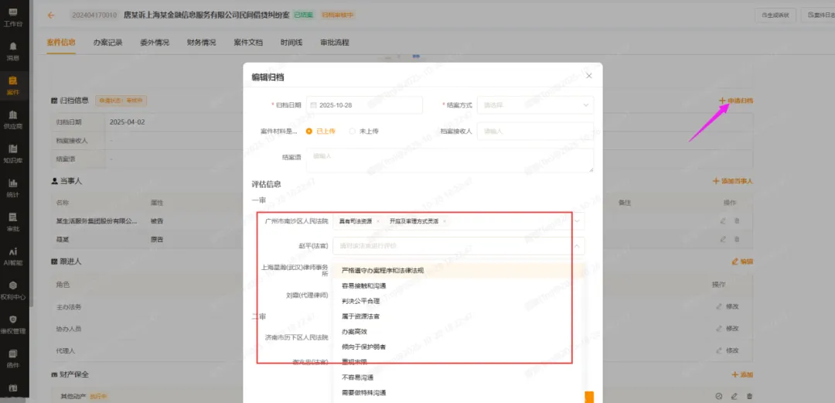Open the 知识库 knowledge base sidebar icon

pos(13,153)
